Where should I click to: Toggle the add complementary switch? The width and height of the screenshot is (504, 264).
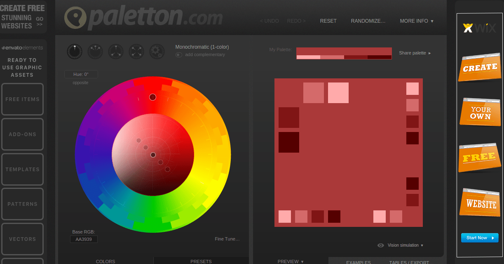(179, 54)
